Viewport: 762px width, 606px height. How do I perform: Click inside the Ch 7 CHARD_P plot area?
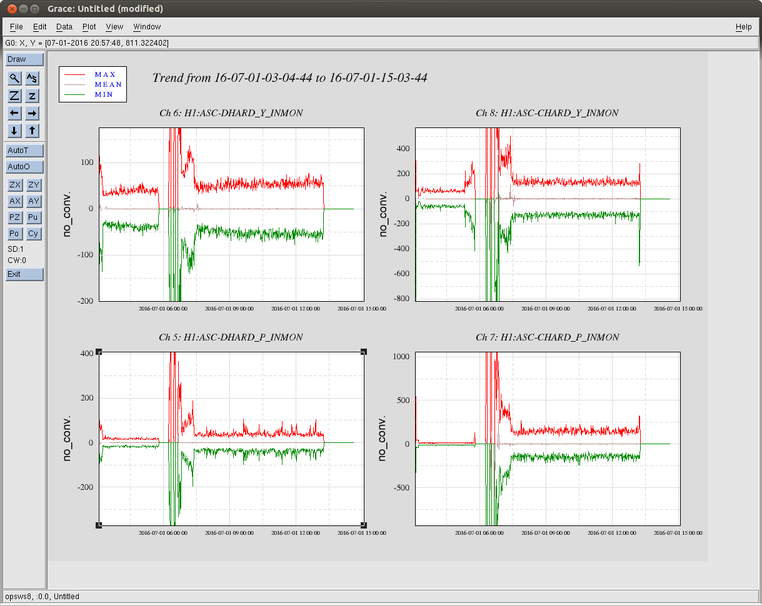pos(548,439)
